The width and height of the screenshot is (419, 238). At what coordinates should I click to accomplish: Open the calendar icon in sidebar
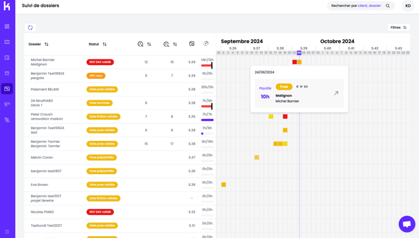click(x=7, y=73)
